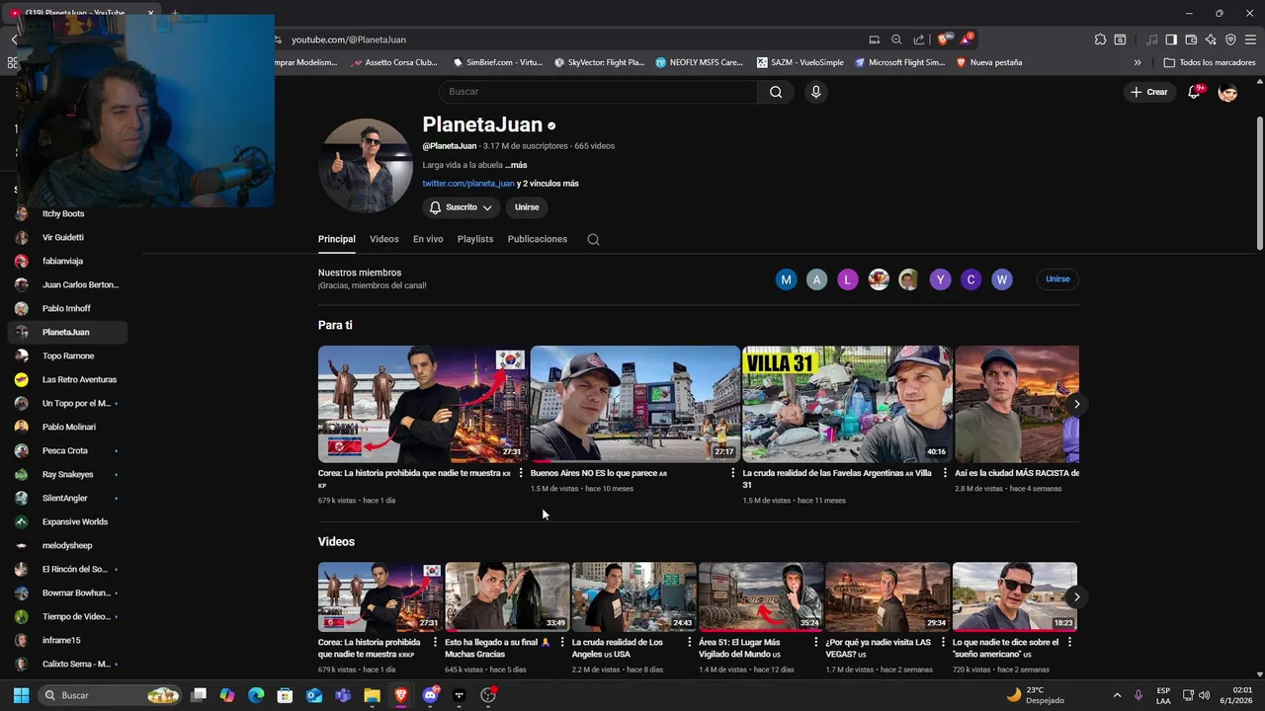The height and width of the screenshot is (711, 1265).
Task: Show hidden system tray icons chevron
Action: (1117, 695)
